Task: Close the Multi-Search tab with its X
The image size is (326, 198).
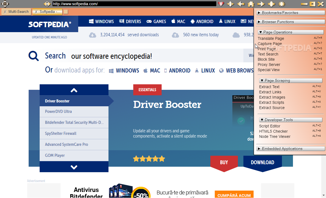Action: point(5,12)
